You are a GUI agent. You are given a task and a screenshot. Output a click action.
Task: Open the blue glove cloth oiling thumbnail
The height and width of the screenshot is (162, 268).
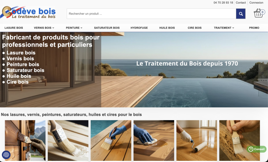coord(154,141)
